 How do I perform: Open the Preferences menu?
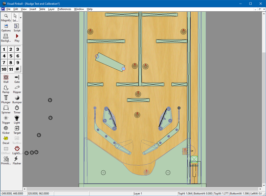tap(64, 9)
